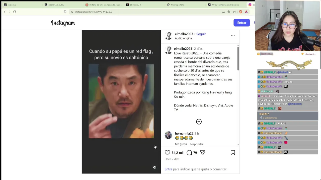321x180 pixels.
Task: Open the three-dot more options menu
Action: [233, 36]
